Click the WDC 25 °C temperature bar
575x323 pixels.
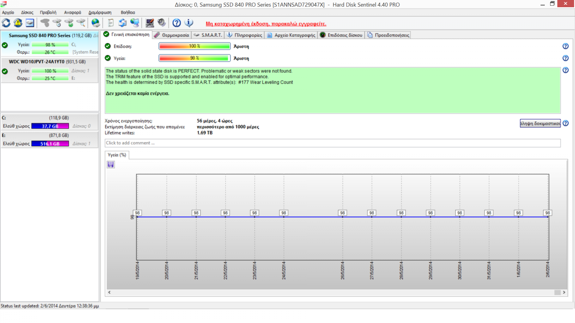[50, 78]
